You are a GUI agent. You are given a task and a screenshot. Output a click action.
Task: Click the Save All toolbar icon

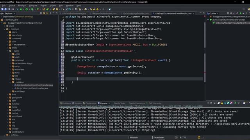(x=5, y=9)
